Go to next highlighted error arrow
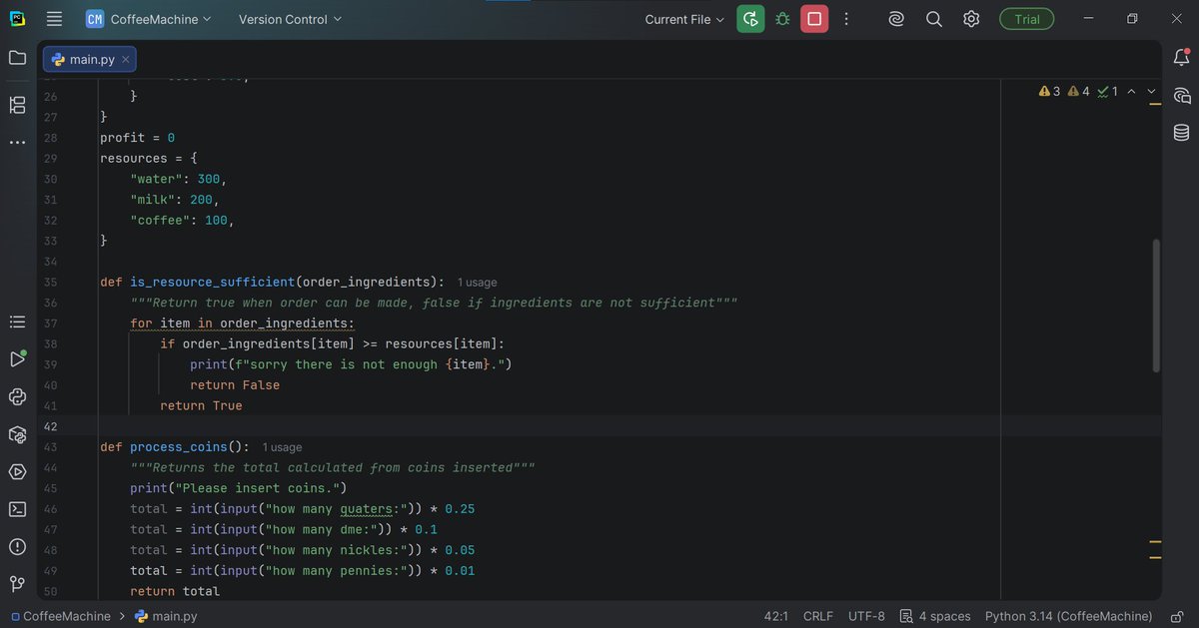The height and width of the screenshot is (628, 1199). (x=1151, y=91)
